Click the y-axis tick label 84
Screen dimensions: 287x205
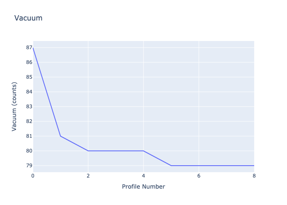pyautogui.click(x=29, y=92)
